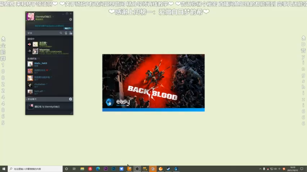Open Adobe Photoshop from taskbar

click(x=114, y=169)
